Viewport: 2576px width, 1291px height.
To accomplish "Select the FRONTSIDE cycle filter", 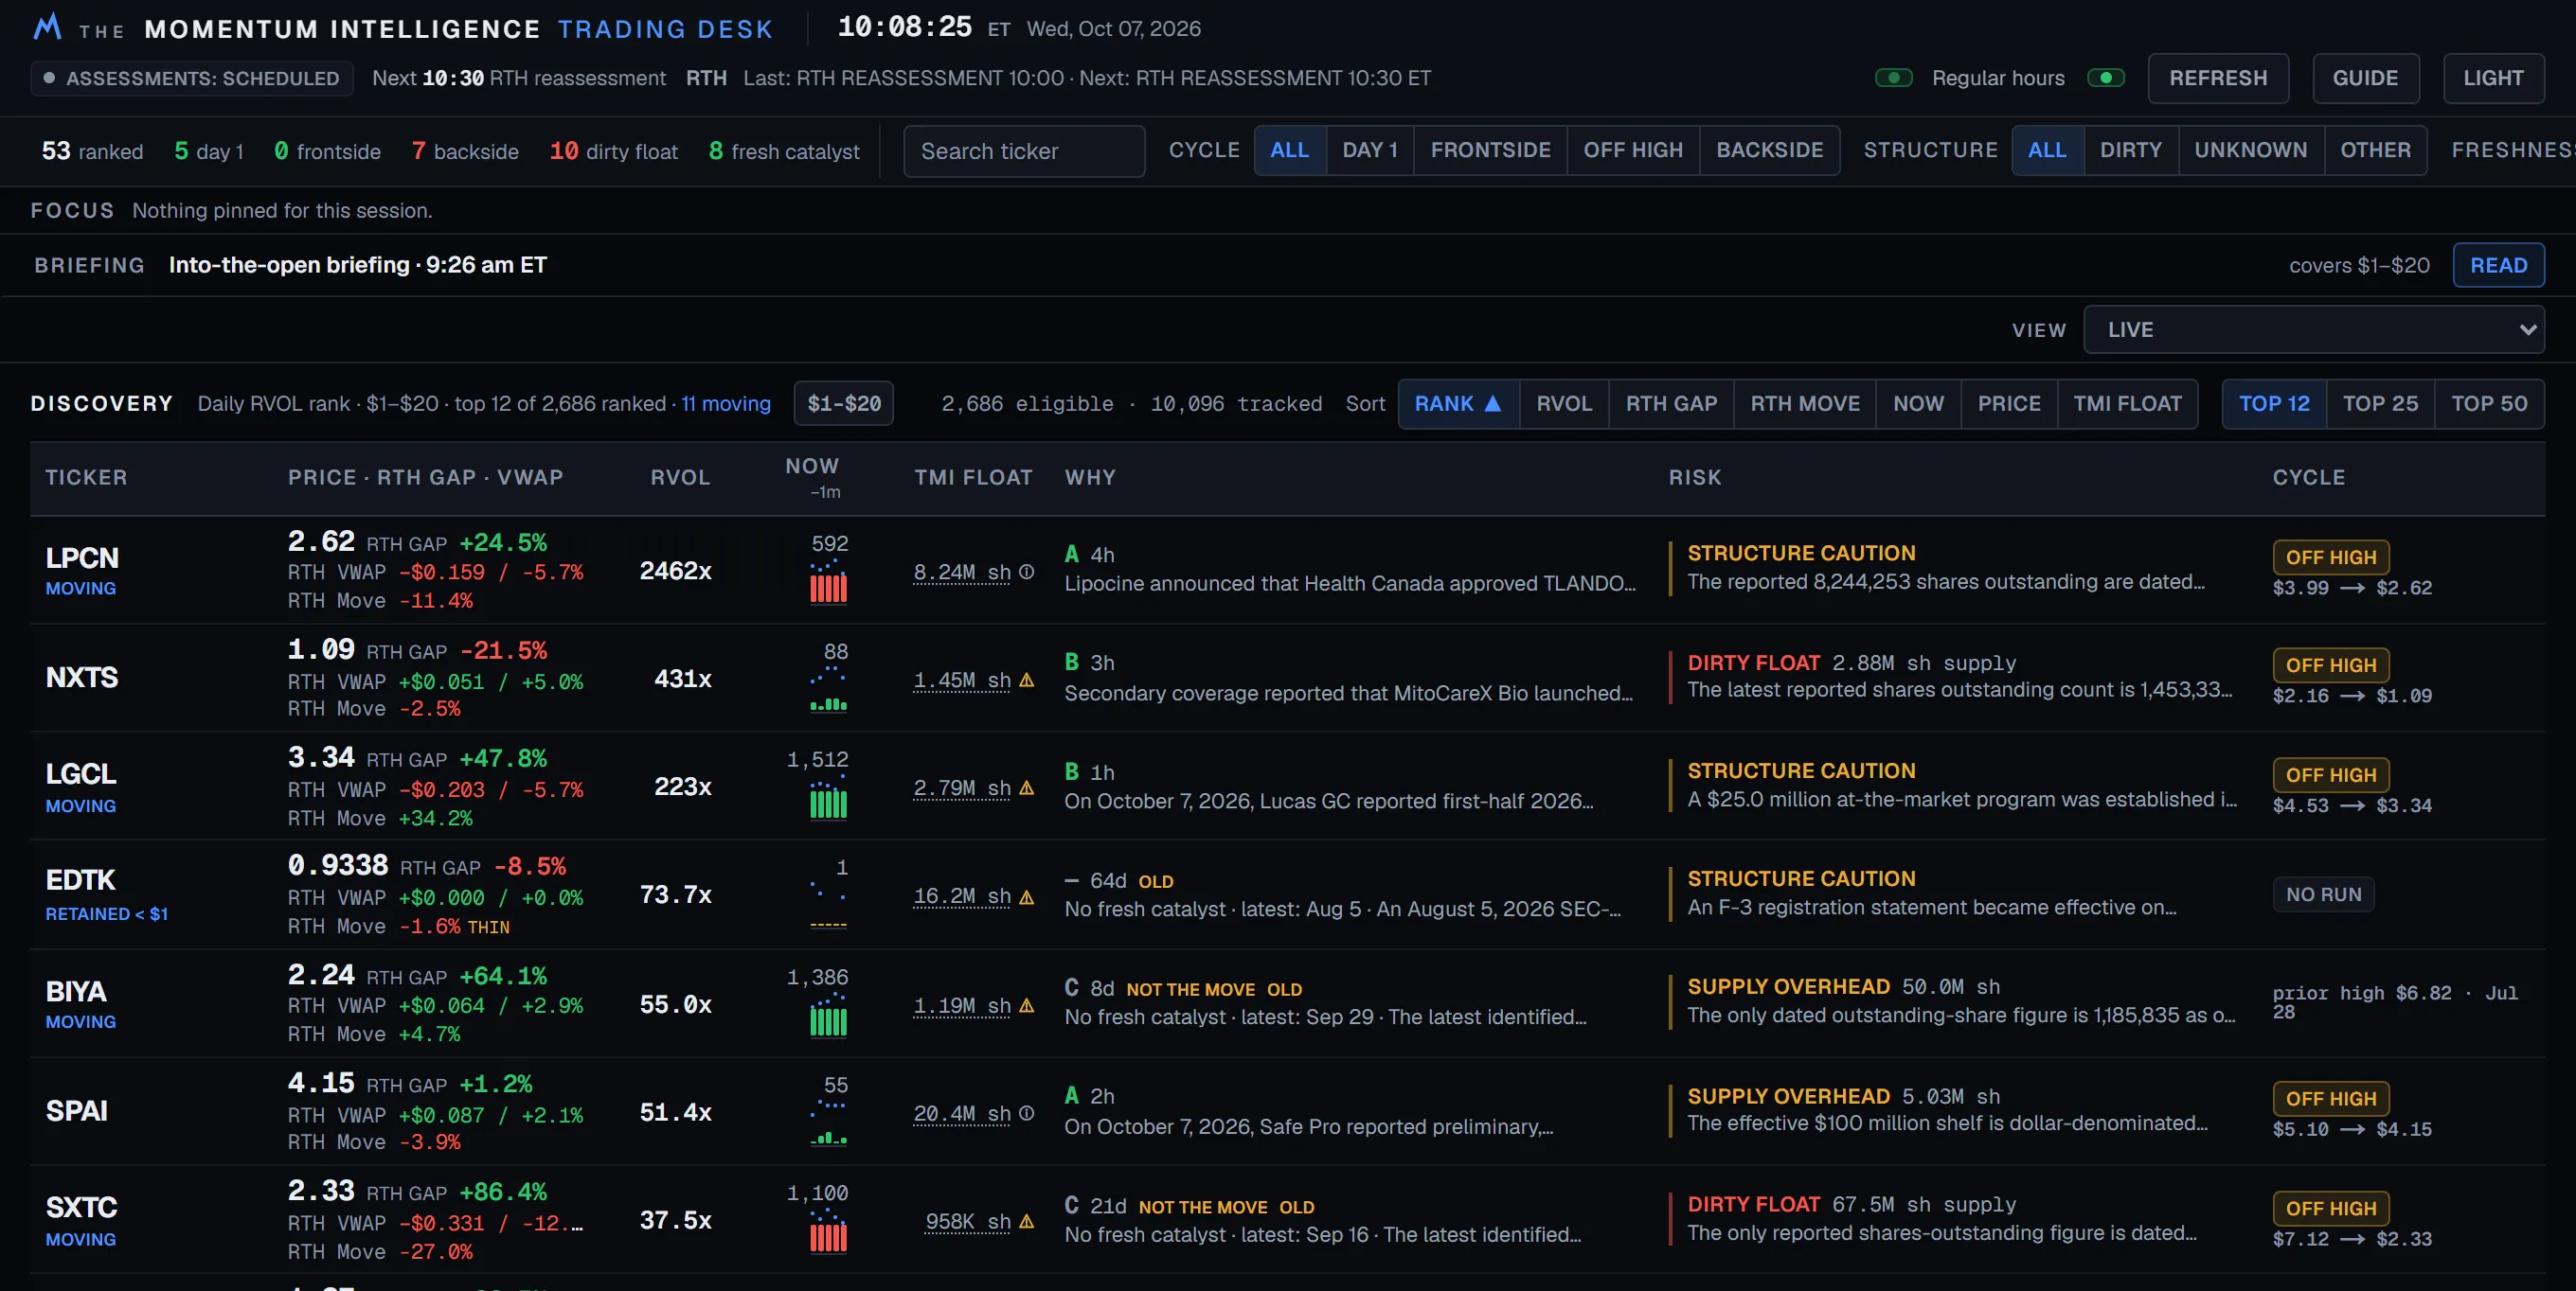I will (1490, 150).
